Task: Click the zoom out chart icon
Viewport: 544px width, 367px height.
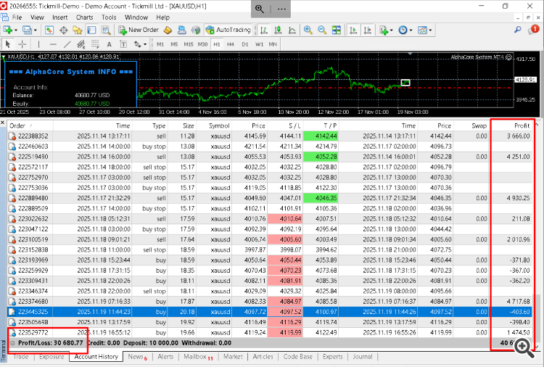Action: click(x=321, y=30)
